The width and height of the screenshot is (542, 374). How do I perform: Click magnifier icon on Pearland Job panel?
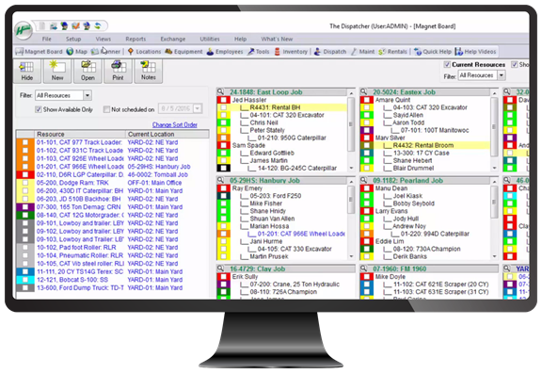point(363,180)
